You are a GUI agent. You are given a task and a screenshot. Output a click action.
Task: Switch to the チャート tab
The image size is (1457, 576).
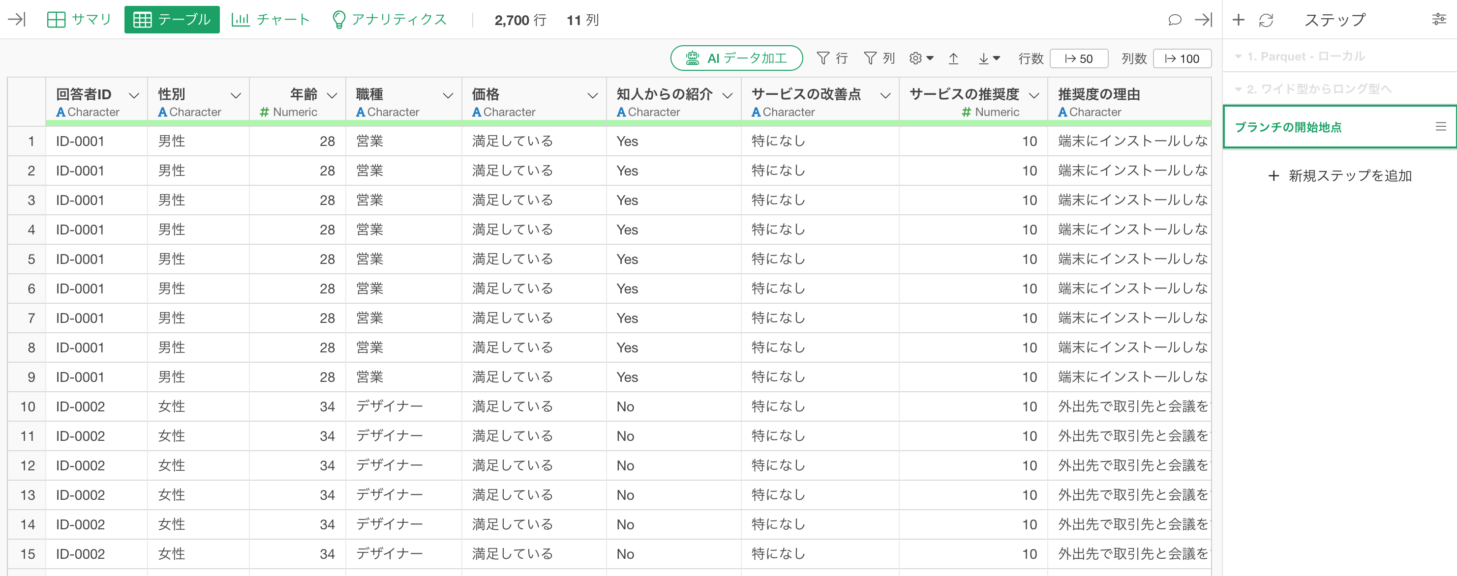[271, 20]
